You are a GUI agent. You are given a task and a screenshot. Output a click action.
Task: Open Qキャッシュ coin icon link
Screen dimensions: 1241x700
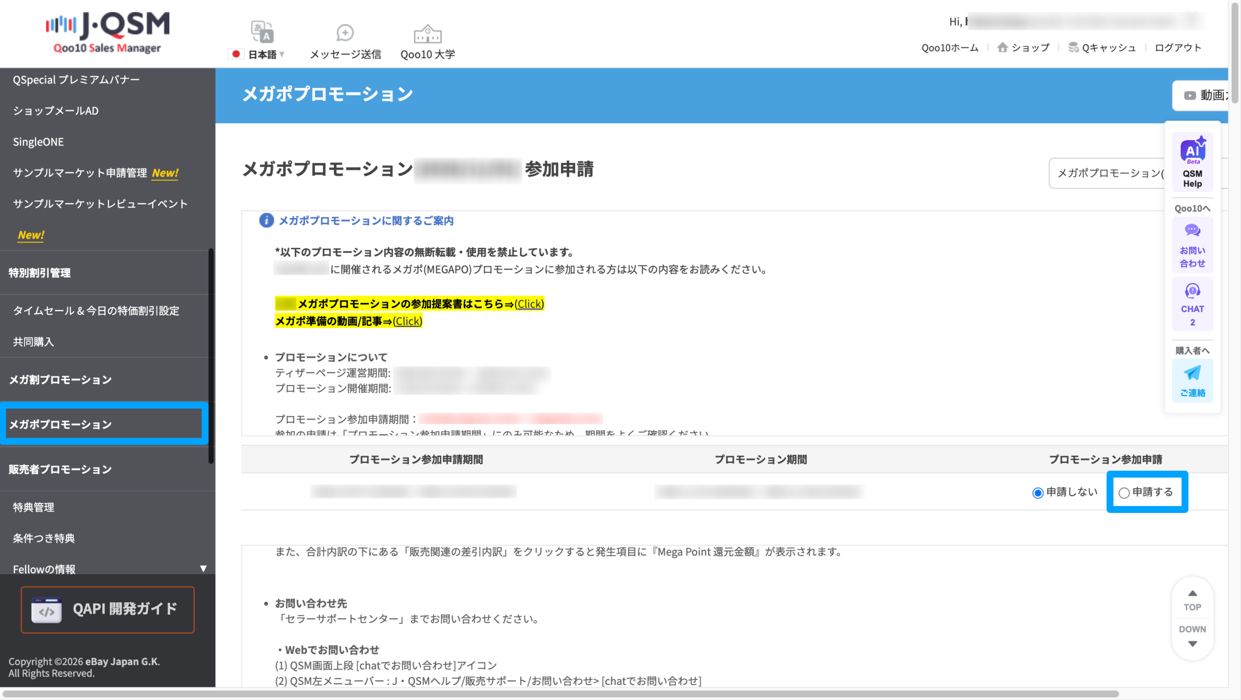tap(1102, 48)
